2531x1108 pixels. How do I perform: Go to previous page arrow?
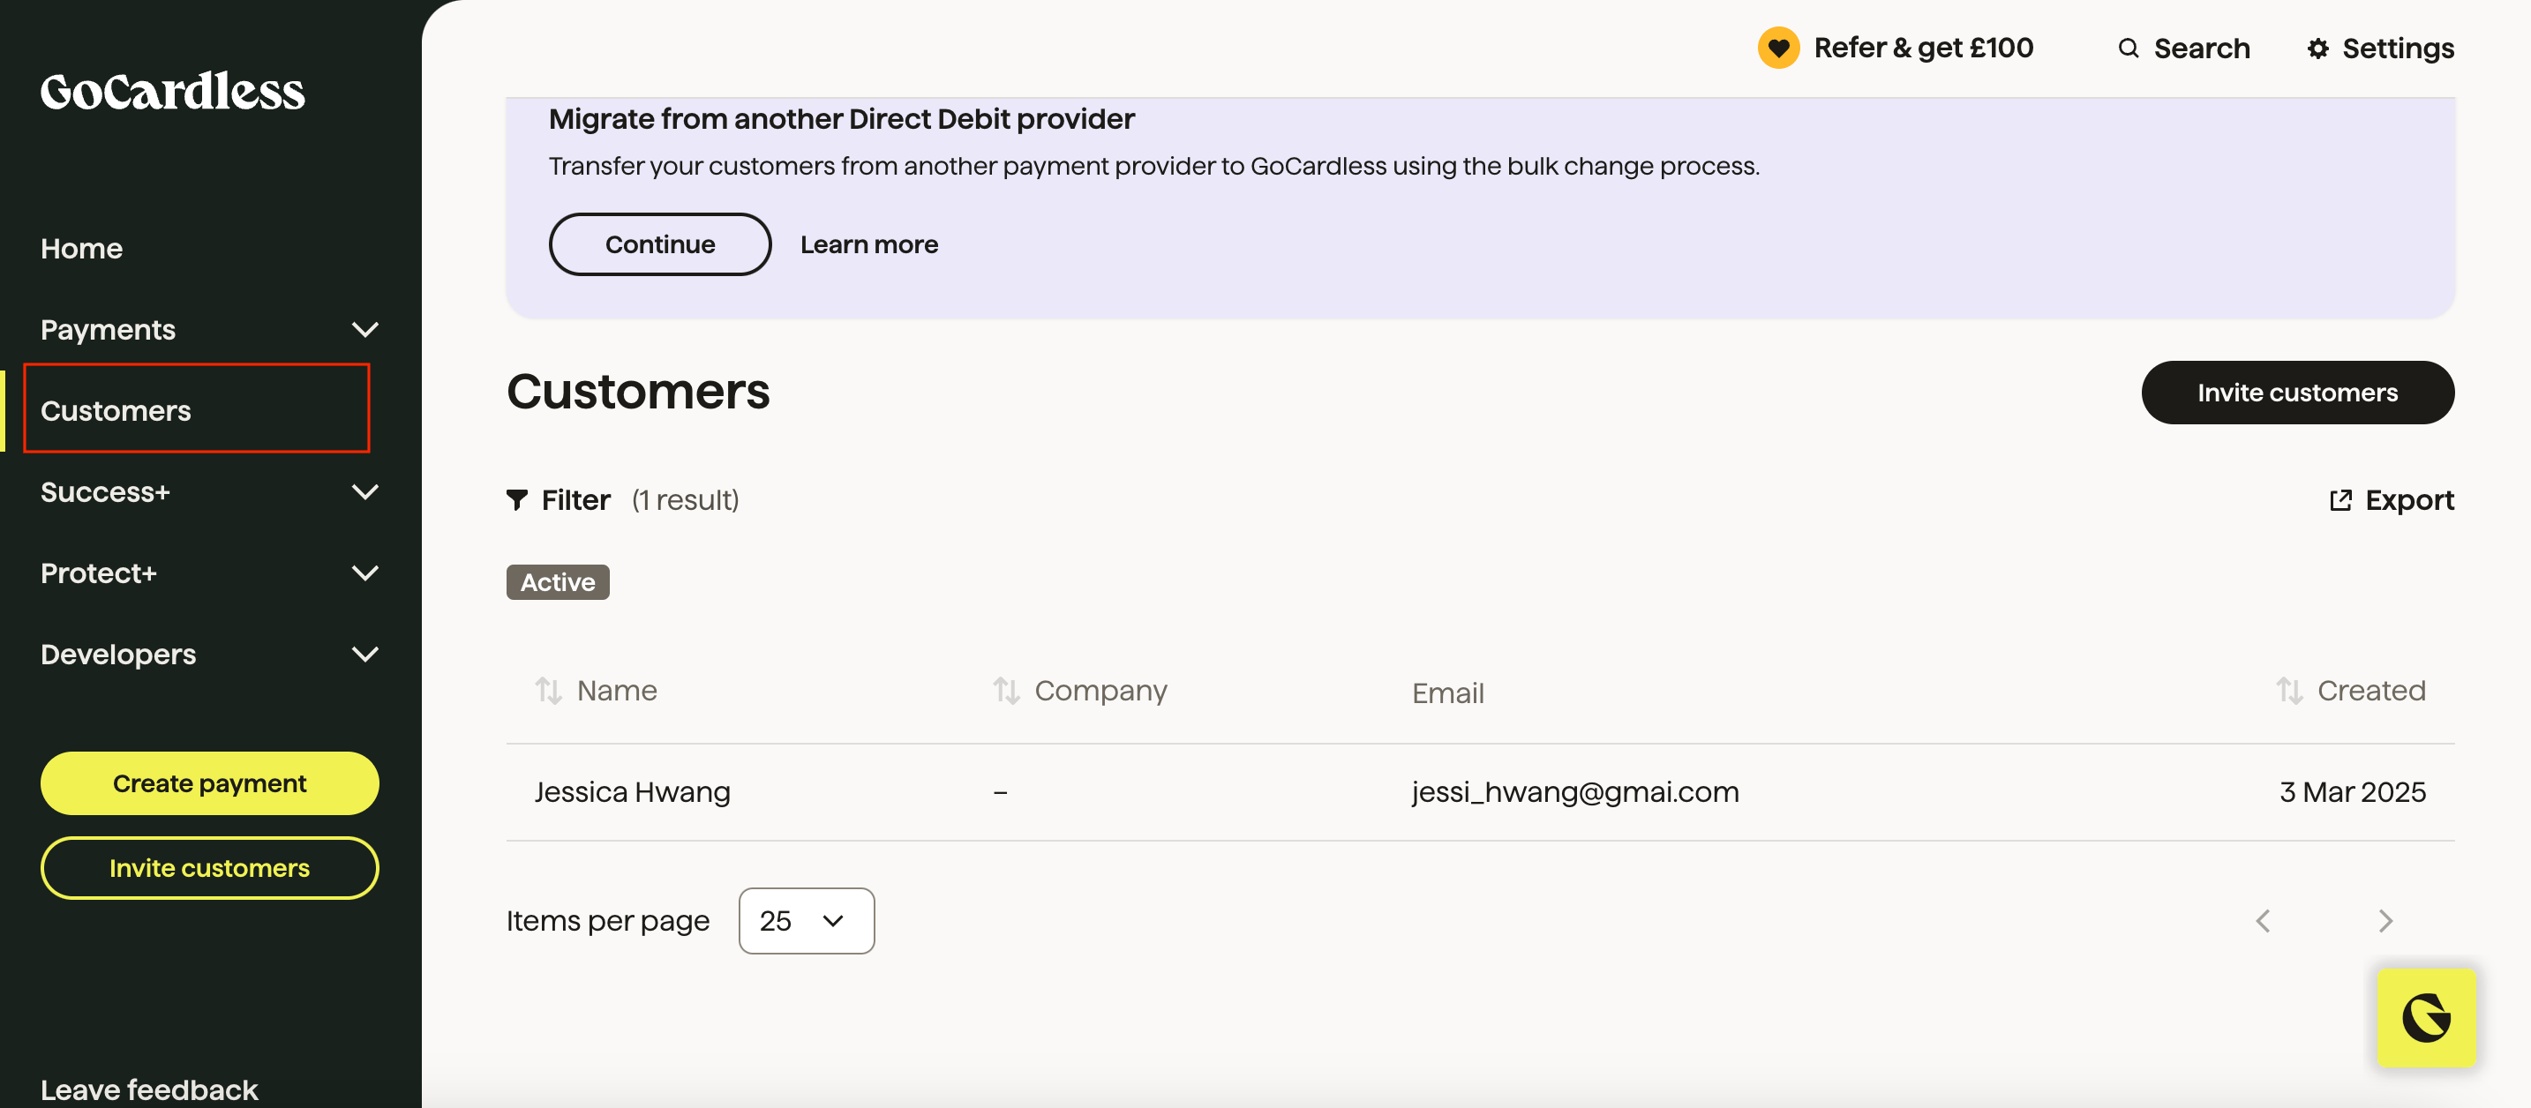(x=2263, y=920)
